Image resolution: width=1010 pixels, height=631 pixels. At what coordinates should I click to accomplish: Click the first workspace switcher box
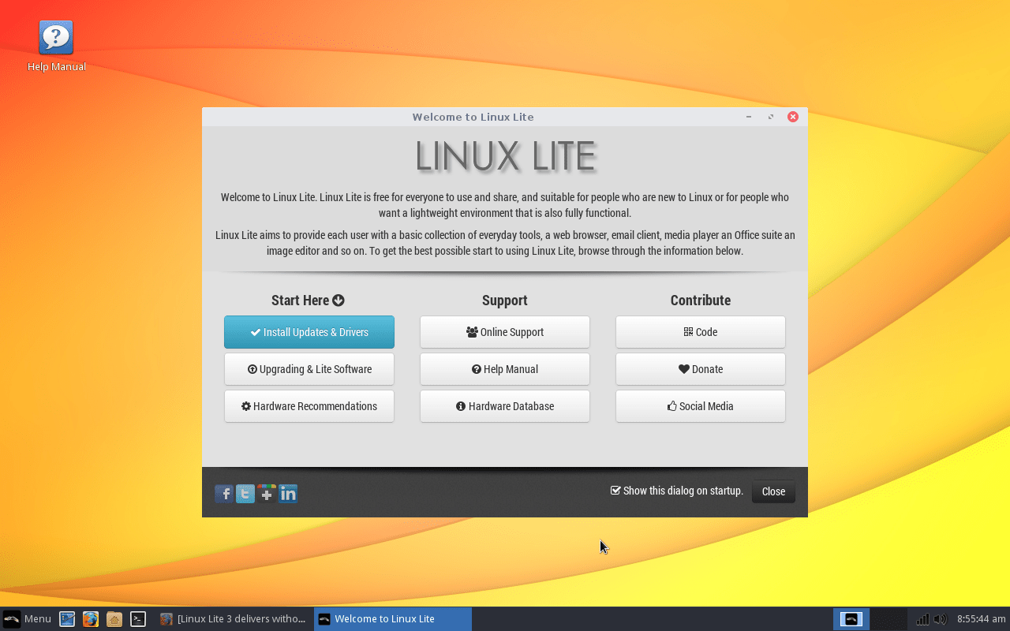tap(851, 619)
